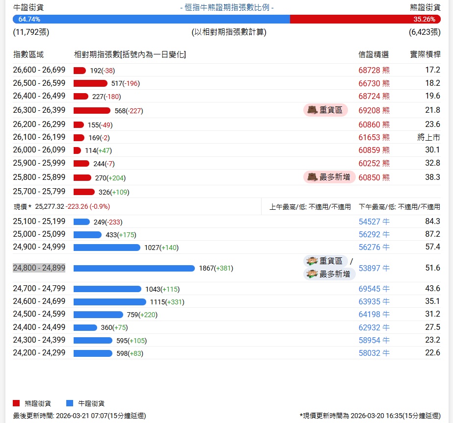This screenshot has height=423, width=453.
Task: Click the bull 重貨區 badge icon
Action: (312, 261)
